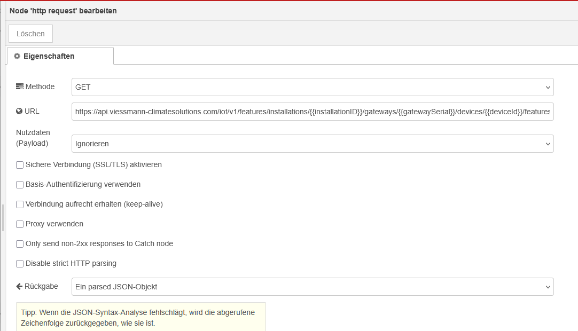The image size is (578, 331).
Task: Toggle Verbindung aufrecht erhalten (keep-alive)
Action: (x=20, y=204)
